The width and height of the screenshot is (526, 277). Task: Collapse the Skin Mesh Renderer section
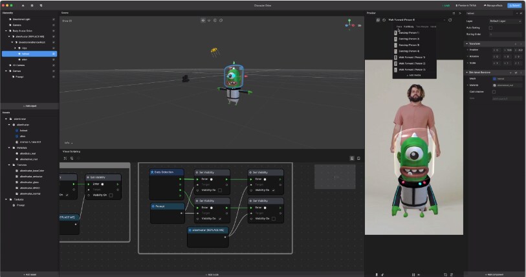tap(466, 72)
